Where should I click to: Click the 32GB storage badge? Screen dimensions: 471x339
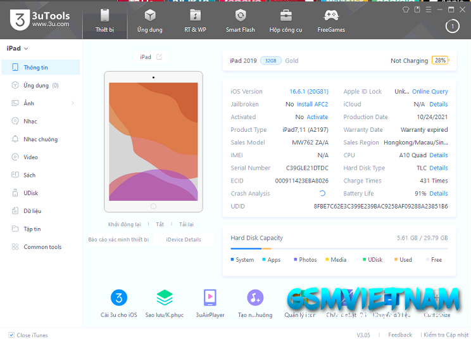[x=271, y=61]
